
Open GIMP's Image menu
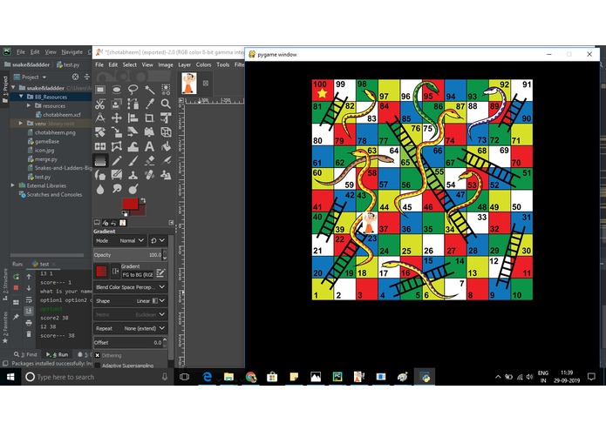click(166, 64)
